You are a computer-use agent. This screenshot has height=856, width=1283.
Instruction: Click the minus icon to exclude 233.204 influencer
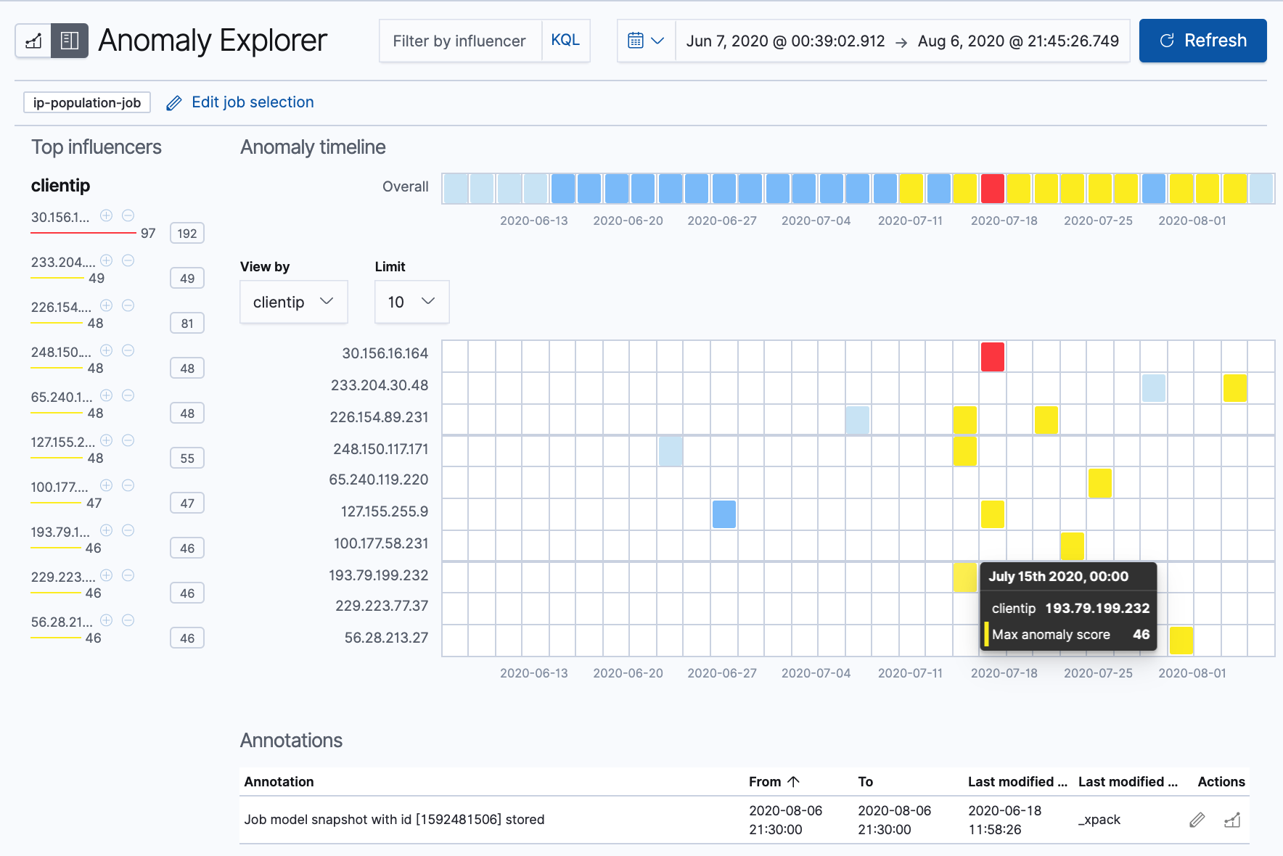[x=127, y=261]
